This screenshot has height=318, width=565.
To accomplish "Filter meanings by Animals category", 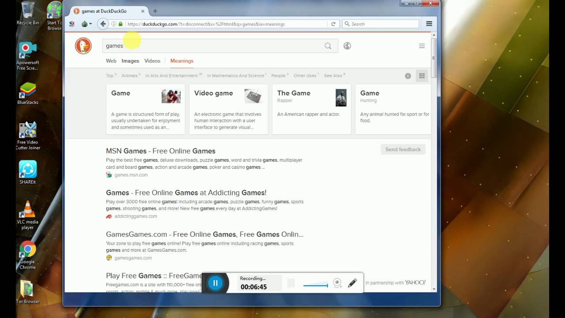I will point(131,76).
